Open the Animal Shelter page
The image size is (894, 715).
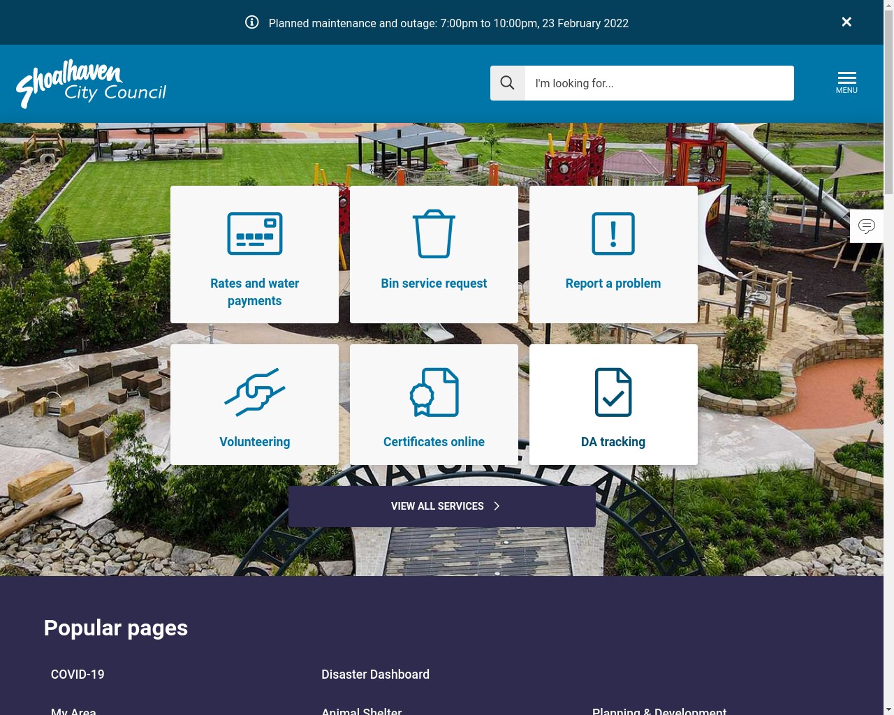pyautogui.click(x=361, y=711)
